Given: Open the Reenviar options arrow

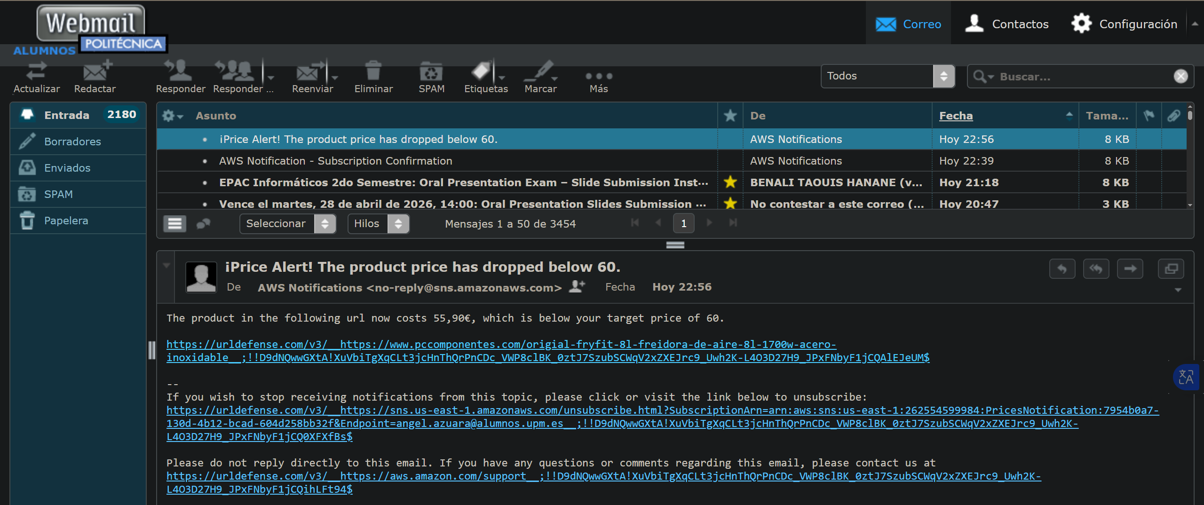Looking at the screenshot, I should tap(334, 78).
